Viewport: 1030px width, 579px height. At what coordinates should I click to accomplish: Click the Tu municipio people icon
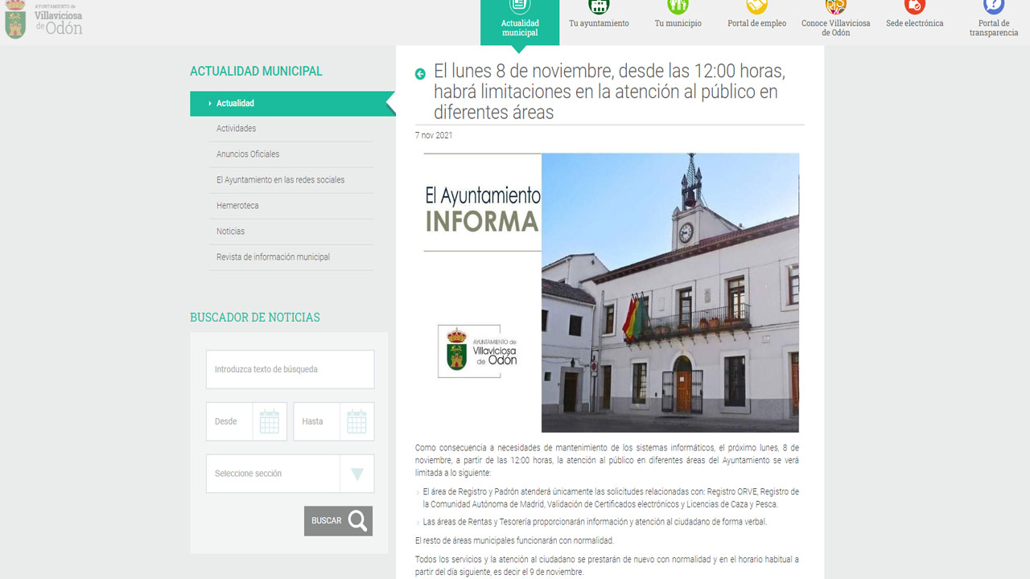coord(678,7)
